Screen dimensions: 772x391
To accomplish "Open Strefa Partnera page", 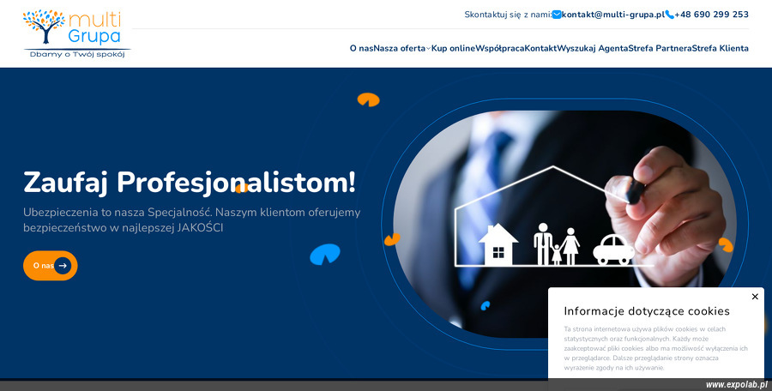I will tap(660, 48).
